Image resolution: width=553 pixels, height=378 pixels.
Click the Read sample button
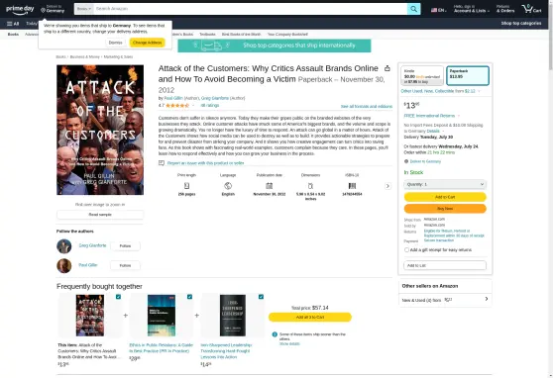[100, 215]
